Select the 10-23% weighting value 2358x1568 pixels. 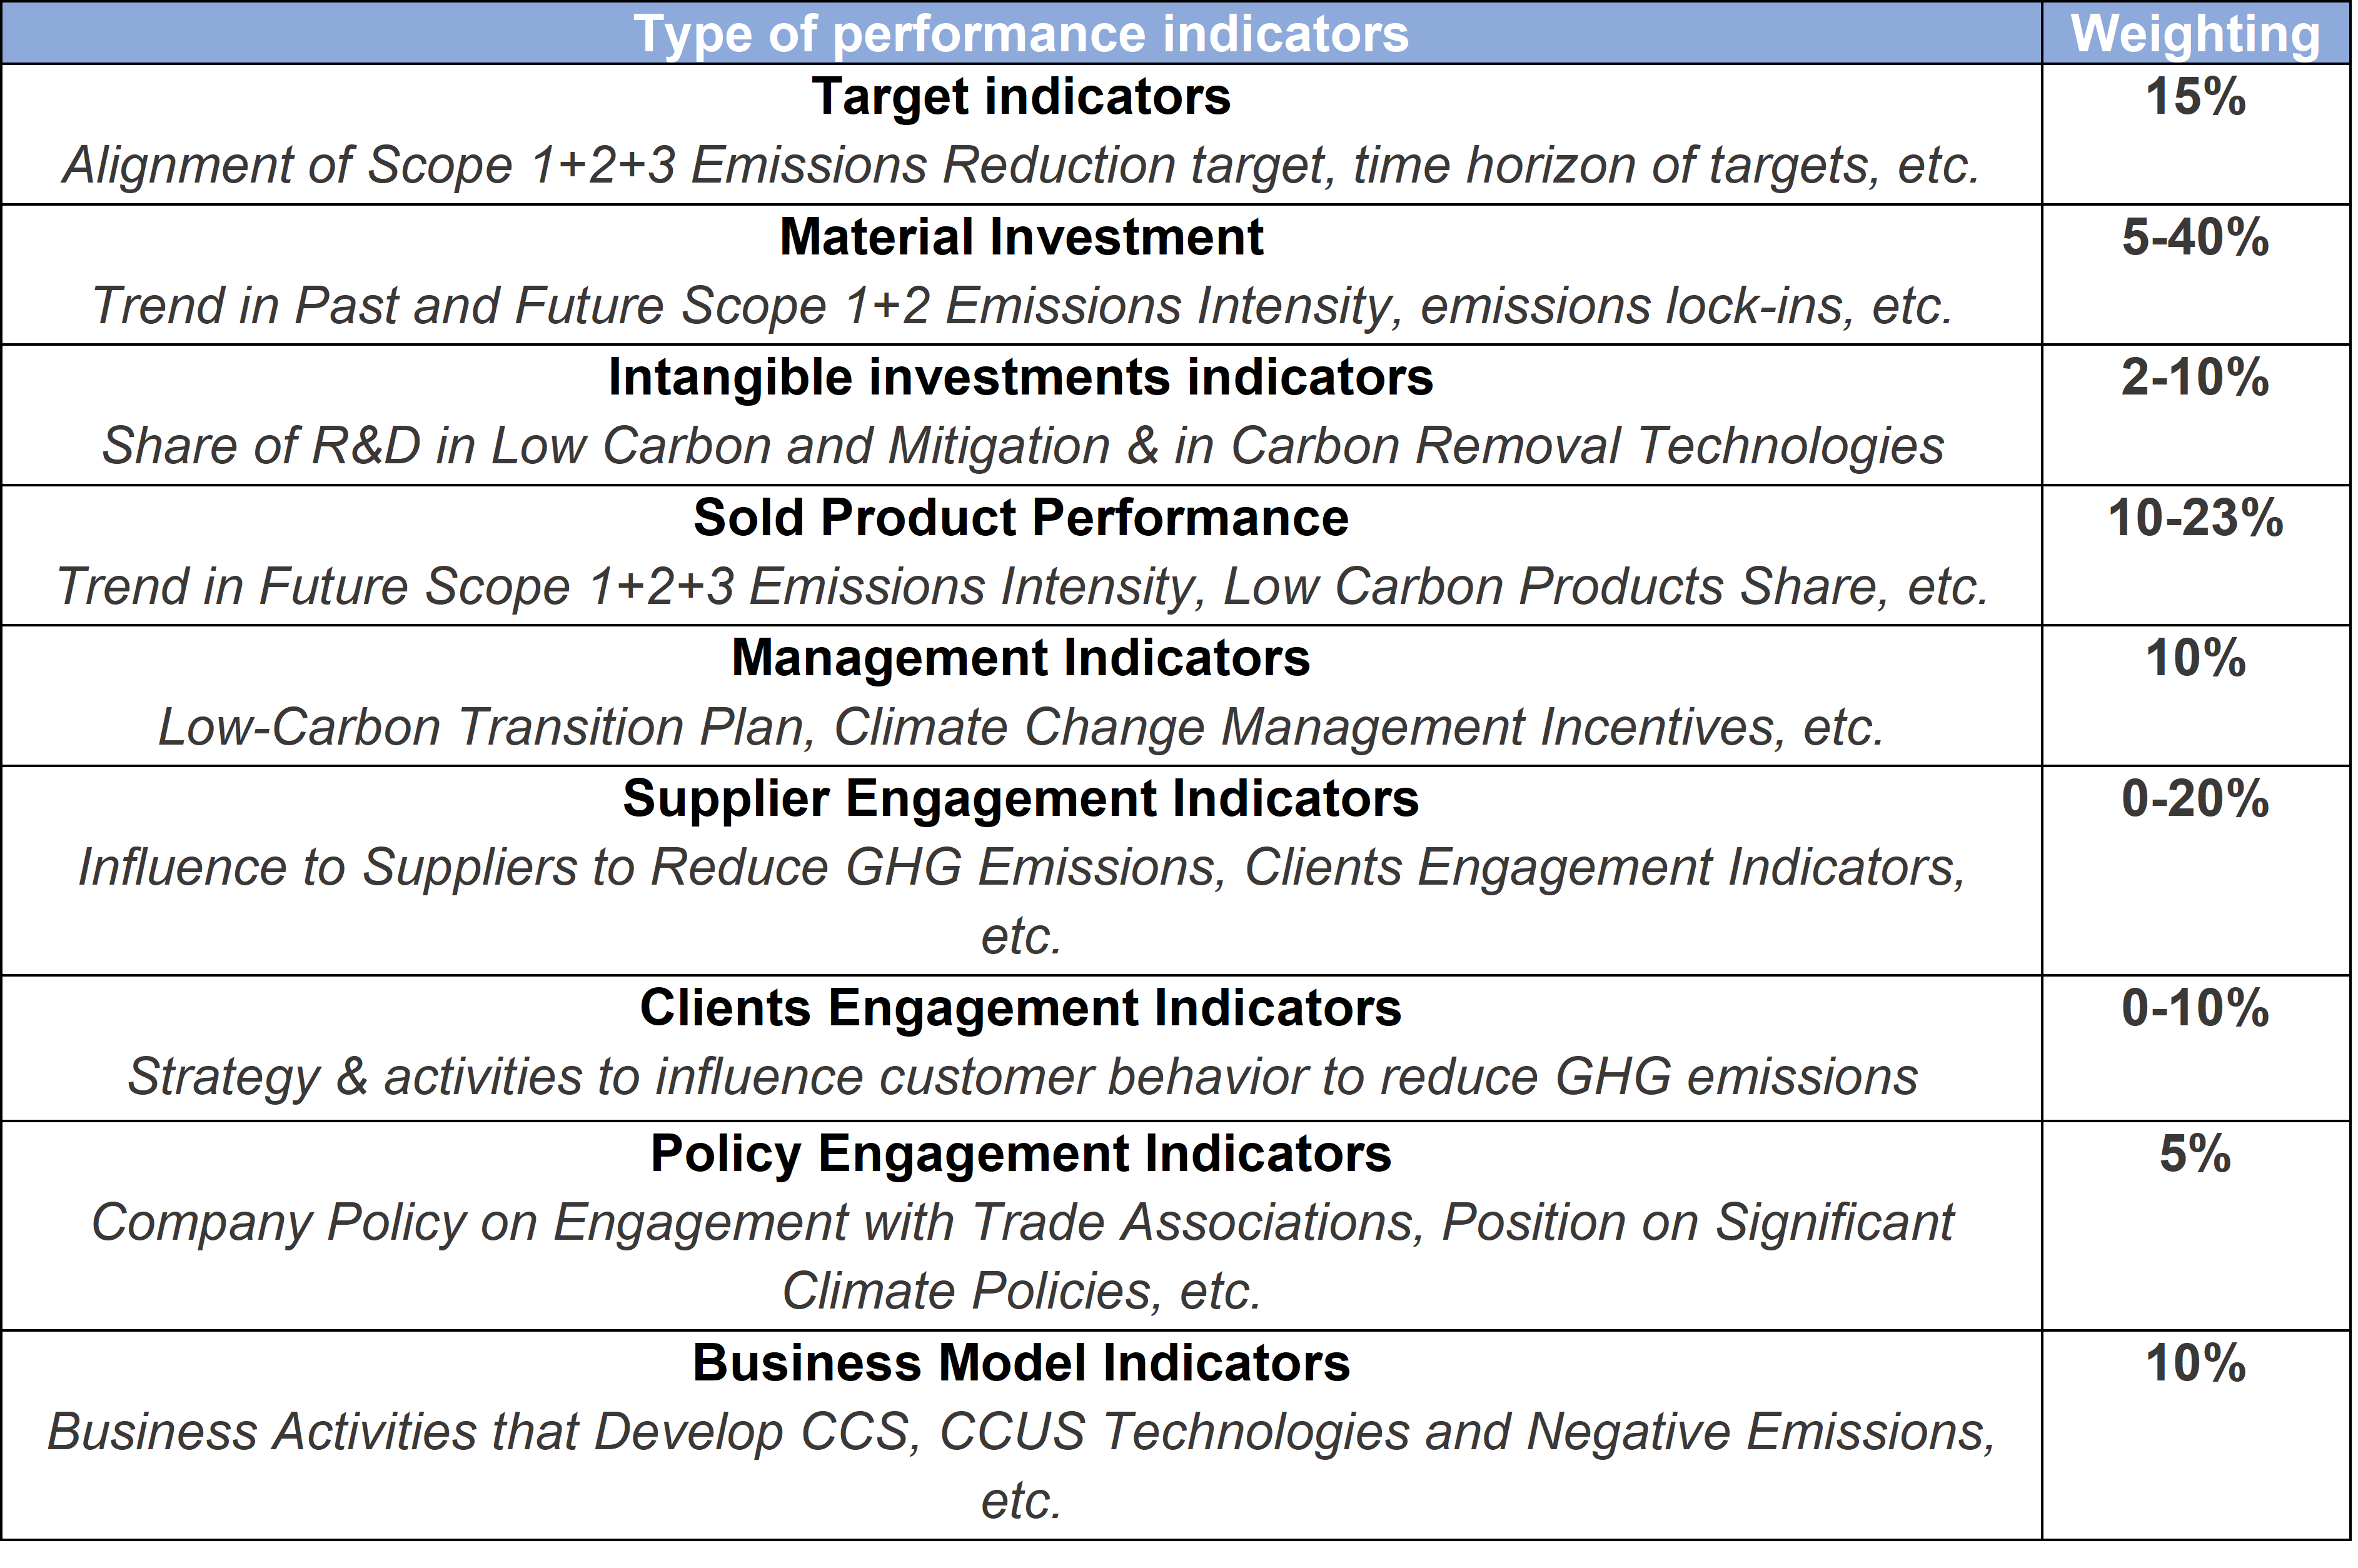pos(2194,518)
